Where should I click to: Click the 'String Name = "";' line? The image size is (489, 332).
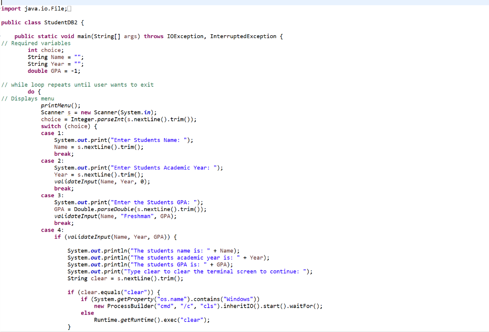click(55, 57)
